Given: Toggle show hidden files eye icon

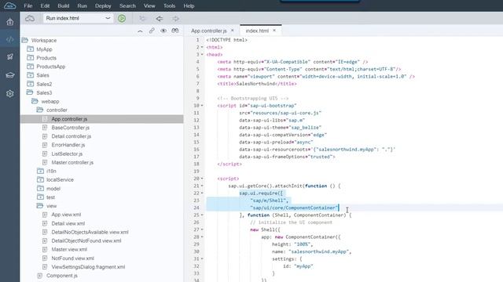Looking at the screenshot, I should 163,31.
